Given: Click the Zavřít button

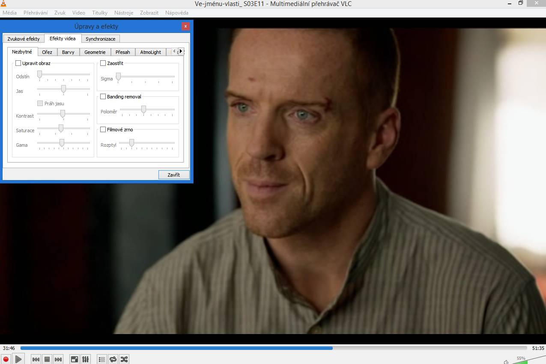Looking at the screenshot, I should coord(174,175).
